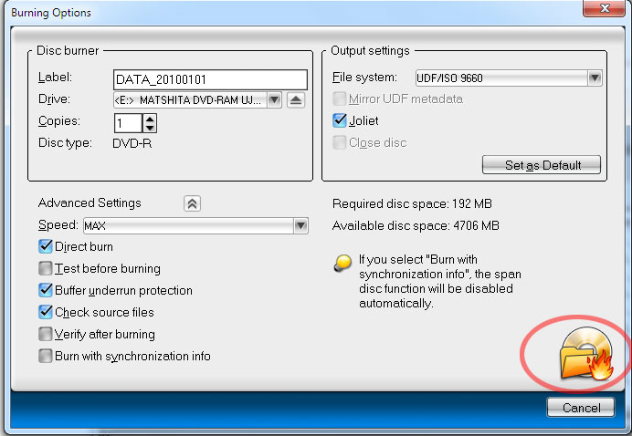
Task: Check the Mirror UDF metadata box
Action: click(340, 99)
